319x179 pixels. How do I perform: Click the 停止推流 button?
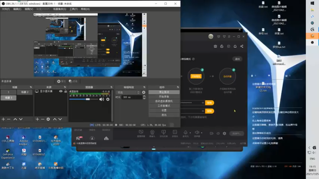pos(164,92)
